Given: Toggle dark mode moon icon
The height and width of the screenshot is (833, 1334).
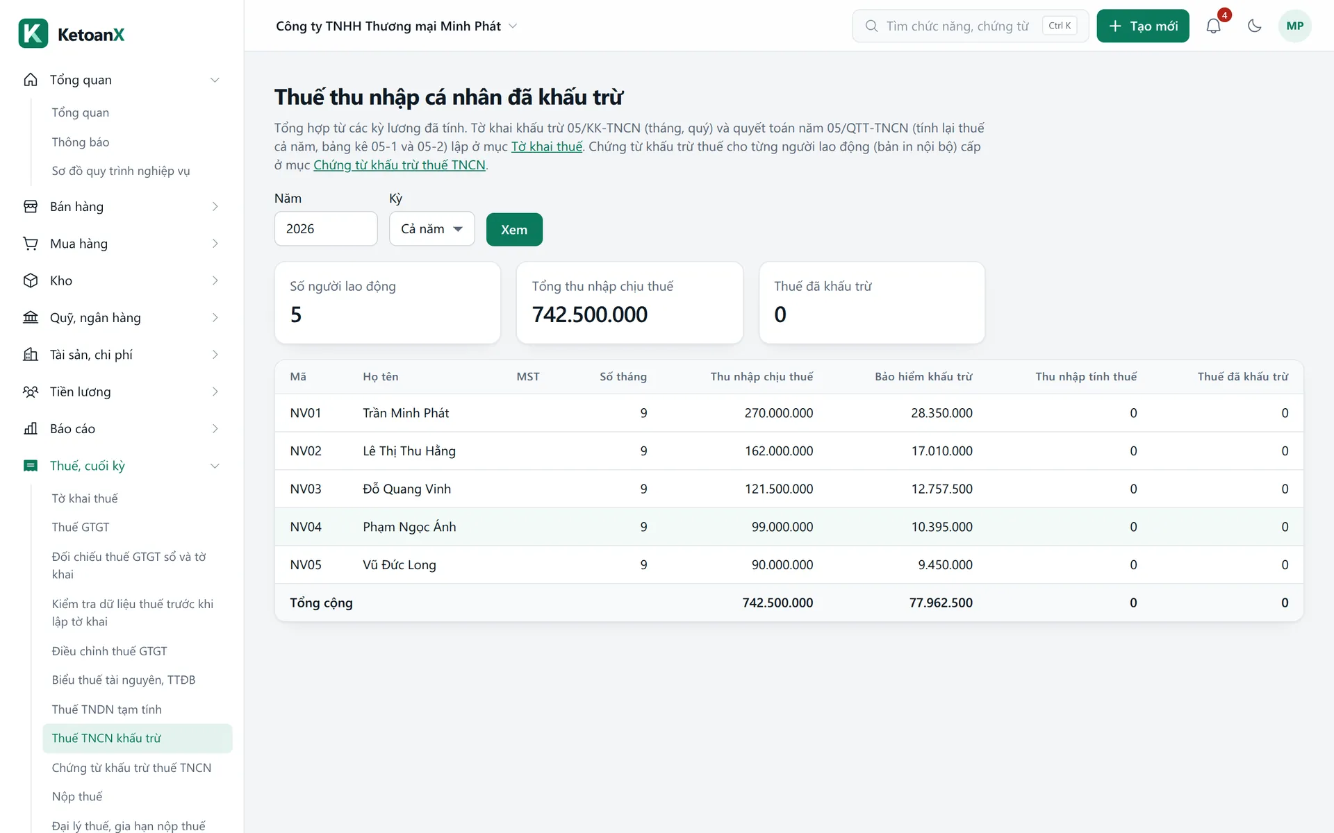Looking at the screenshot, I should pos(1254,26).
